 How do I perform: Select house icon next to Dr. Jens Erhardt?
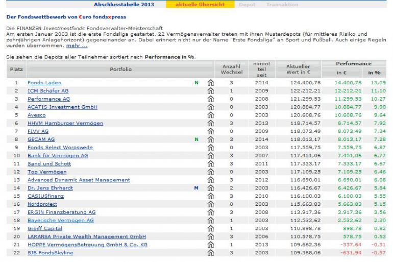210,188
